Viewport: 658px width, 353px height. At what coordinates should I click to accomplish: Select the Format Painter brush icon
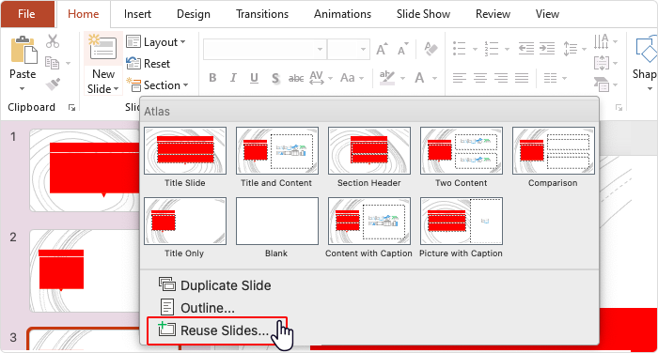(x=53, y=84)
